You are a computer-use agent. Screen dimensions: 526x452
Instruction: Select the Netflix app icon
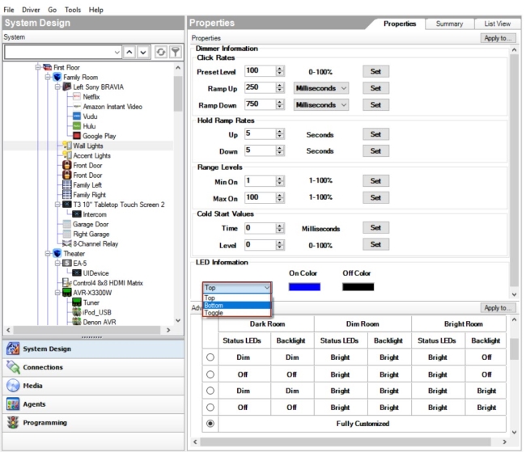coord(77,96)
